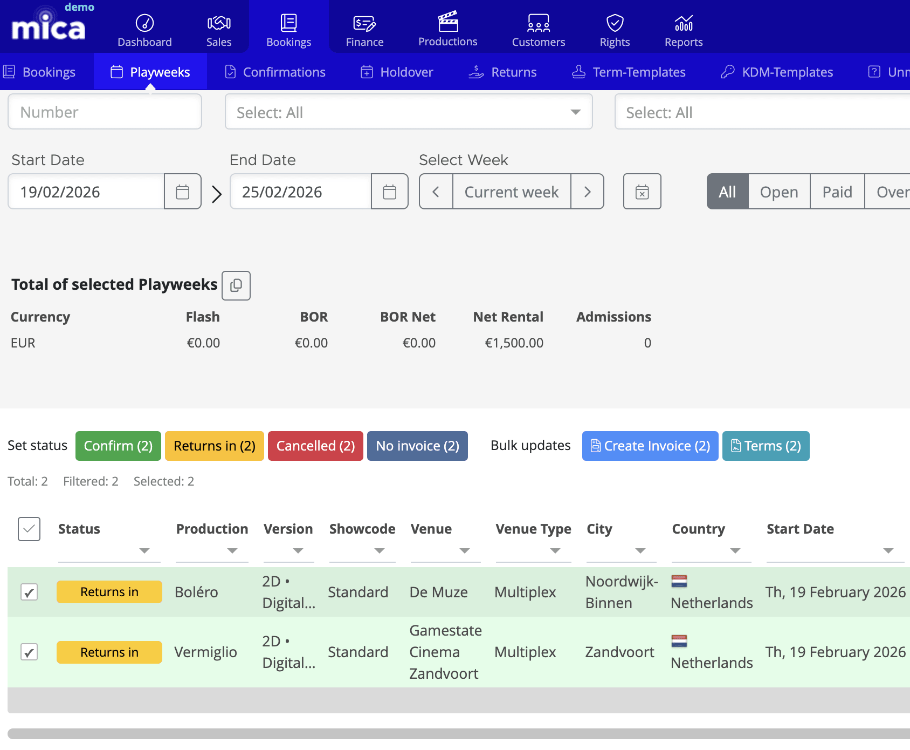
Task: Uncheck the Boléro row checkbox
Action: (x=29, y=591)
